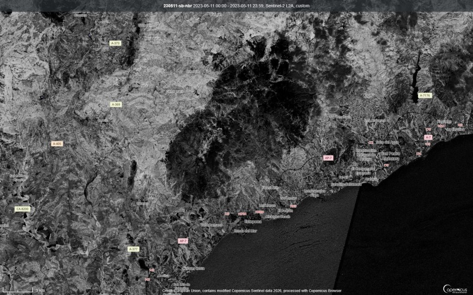Click the CA-8200 road shield
The height and width of the screenshot is (295, 473).
point(22,209)
